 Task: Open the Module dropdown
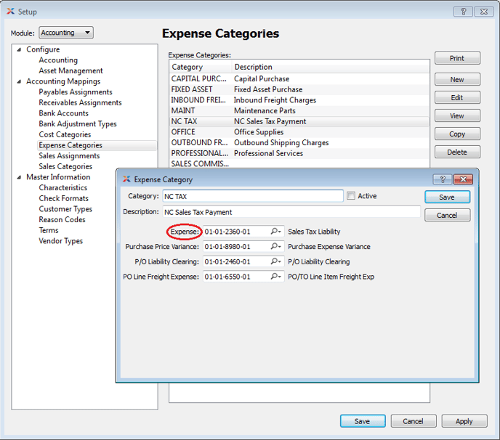66,33
